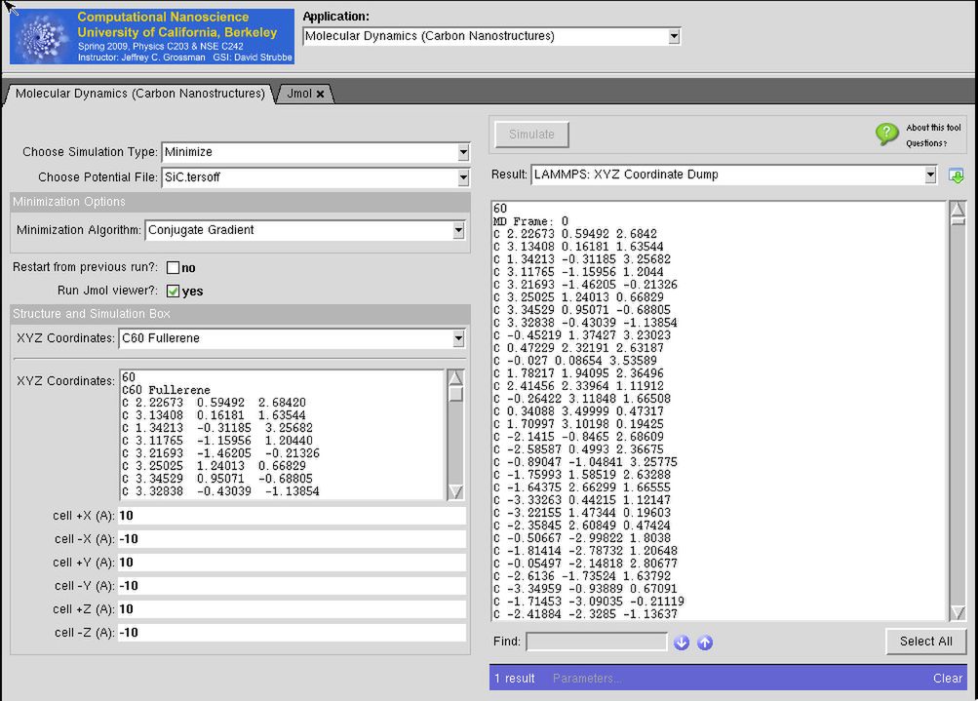Click the green question mark help icon
Viewport: 978px width, 701px height.
887,134
